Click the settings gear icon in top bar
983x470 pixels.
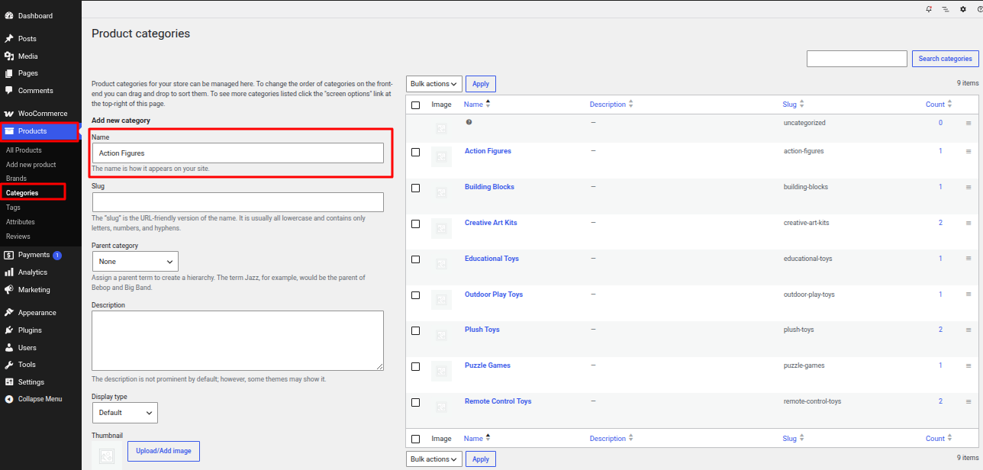click(963, 9)
